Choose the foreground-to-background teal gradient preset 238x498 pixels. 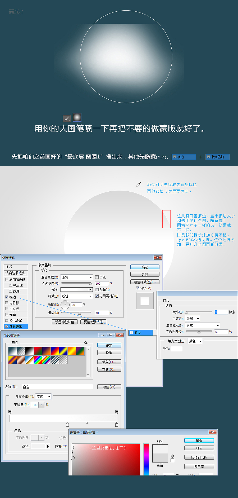(x=12, y=351)
